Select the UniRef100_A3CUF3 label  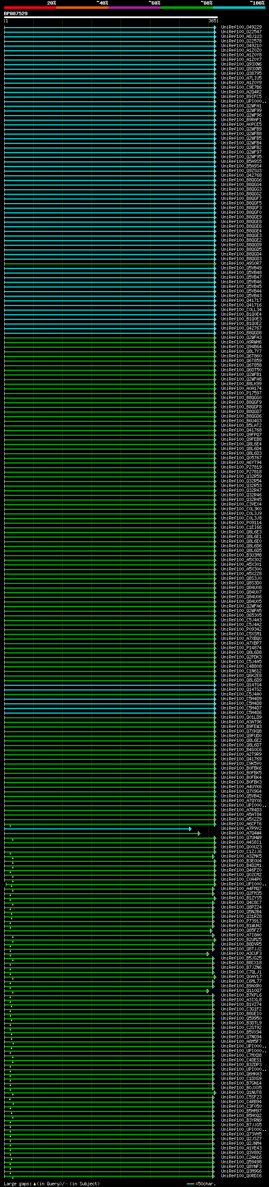[241, 954]
